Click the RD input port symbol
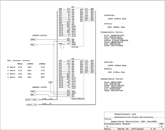The image size is (165, 130). tap(34, 45)
